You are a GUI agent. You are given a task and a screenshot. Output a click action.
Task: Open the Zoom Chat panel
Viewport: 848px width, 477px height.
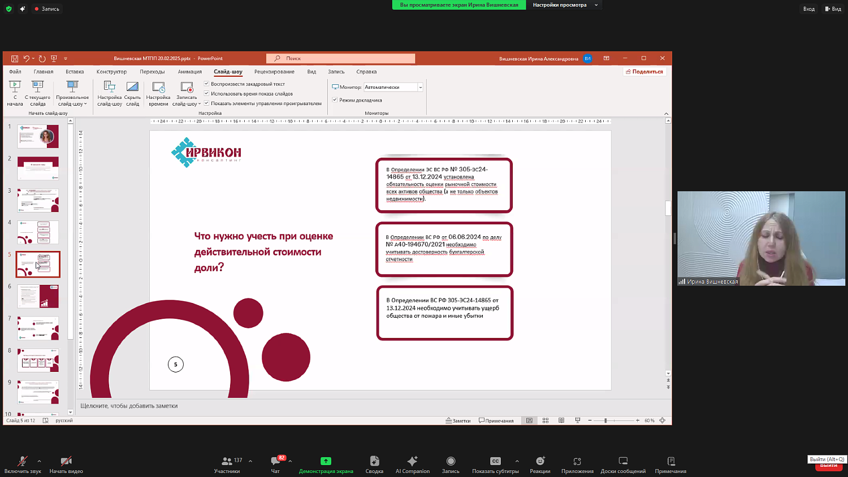tap(275, 465)
